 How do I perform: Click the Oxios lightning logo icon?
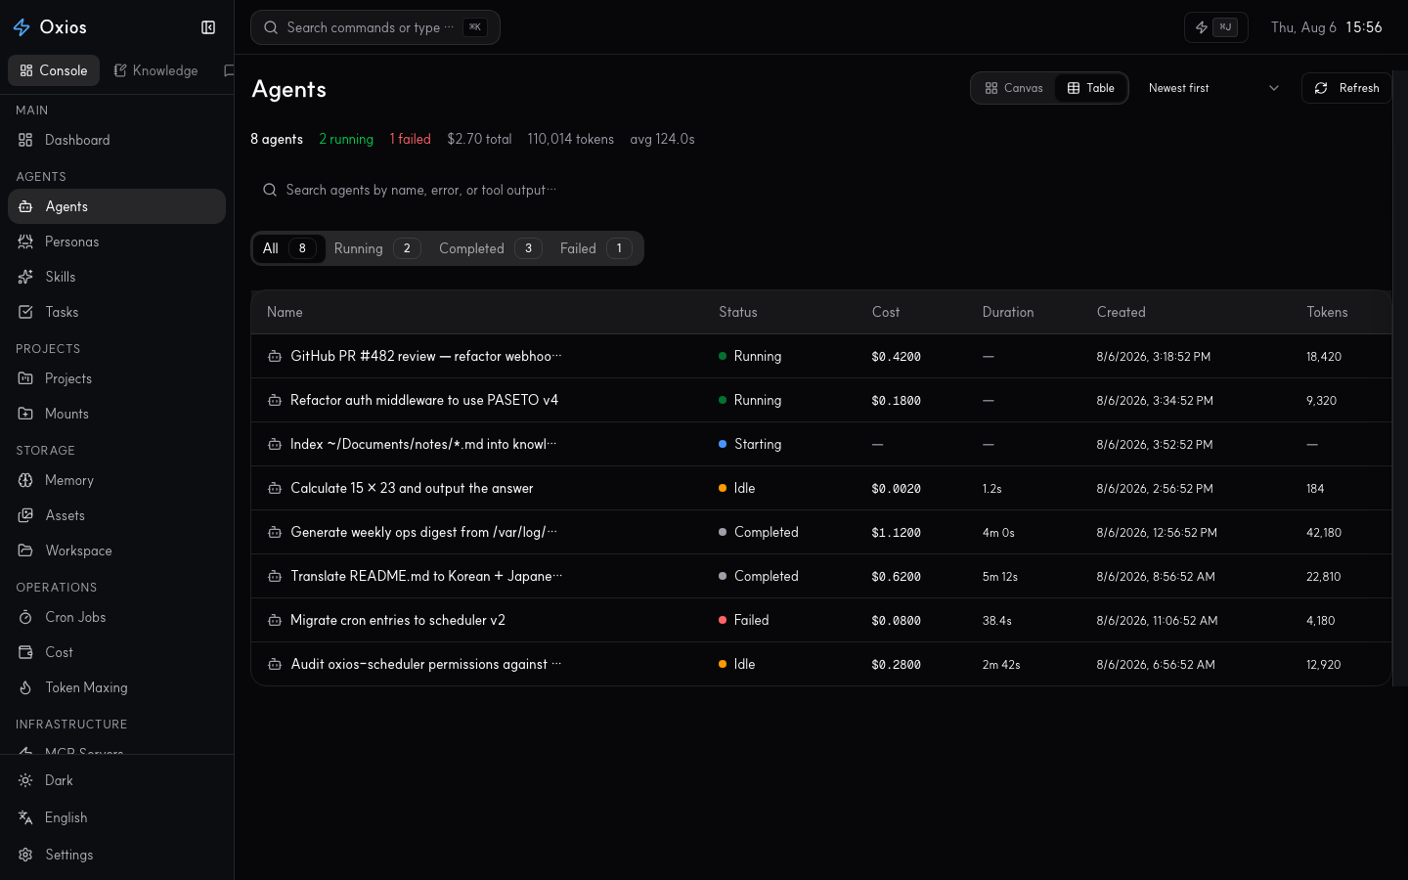(x=22, y=27)
